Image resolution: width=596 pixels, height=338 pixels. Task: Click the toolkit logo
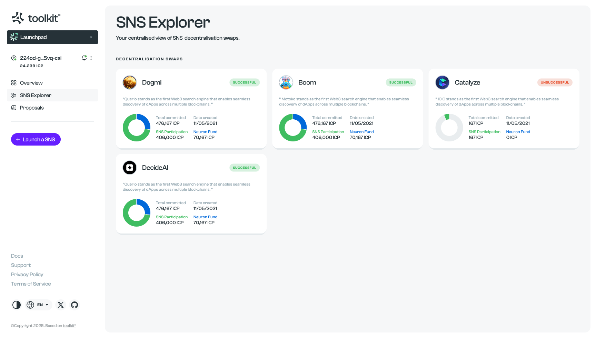click(x=36, y=18)
